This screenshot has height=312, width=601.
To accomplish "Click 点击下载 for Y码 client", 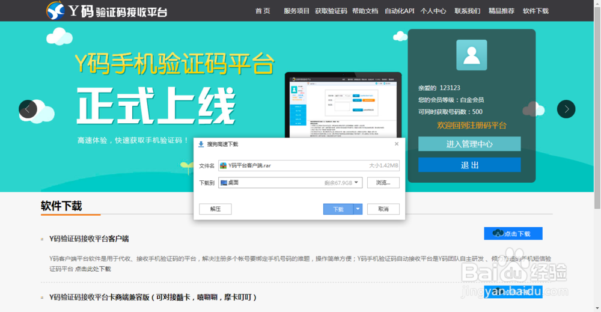I will tap(513, 233).
